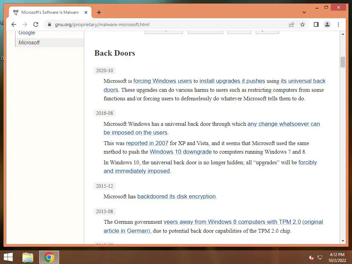Open the 'Windows 10 downgrade' link
352x264 pixels.
click(x=181, y=152)
